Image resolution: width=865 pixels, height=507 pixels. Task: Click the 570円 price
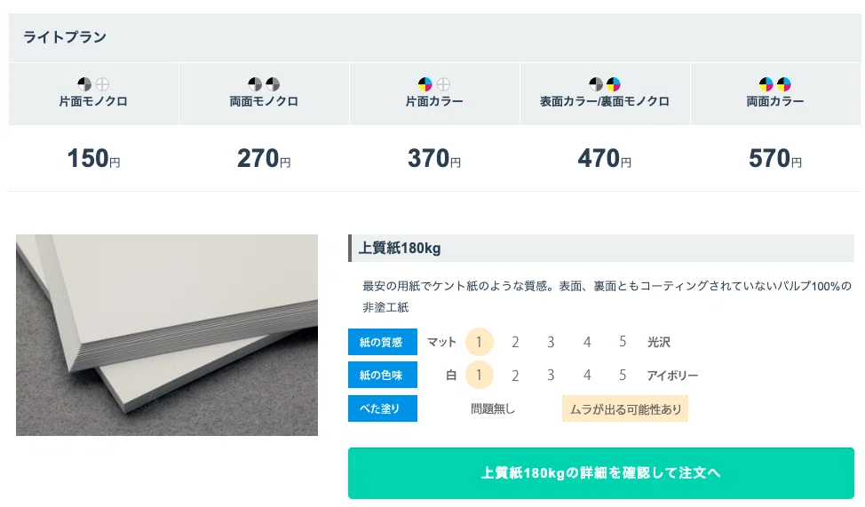coord(775,158)
